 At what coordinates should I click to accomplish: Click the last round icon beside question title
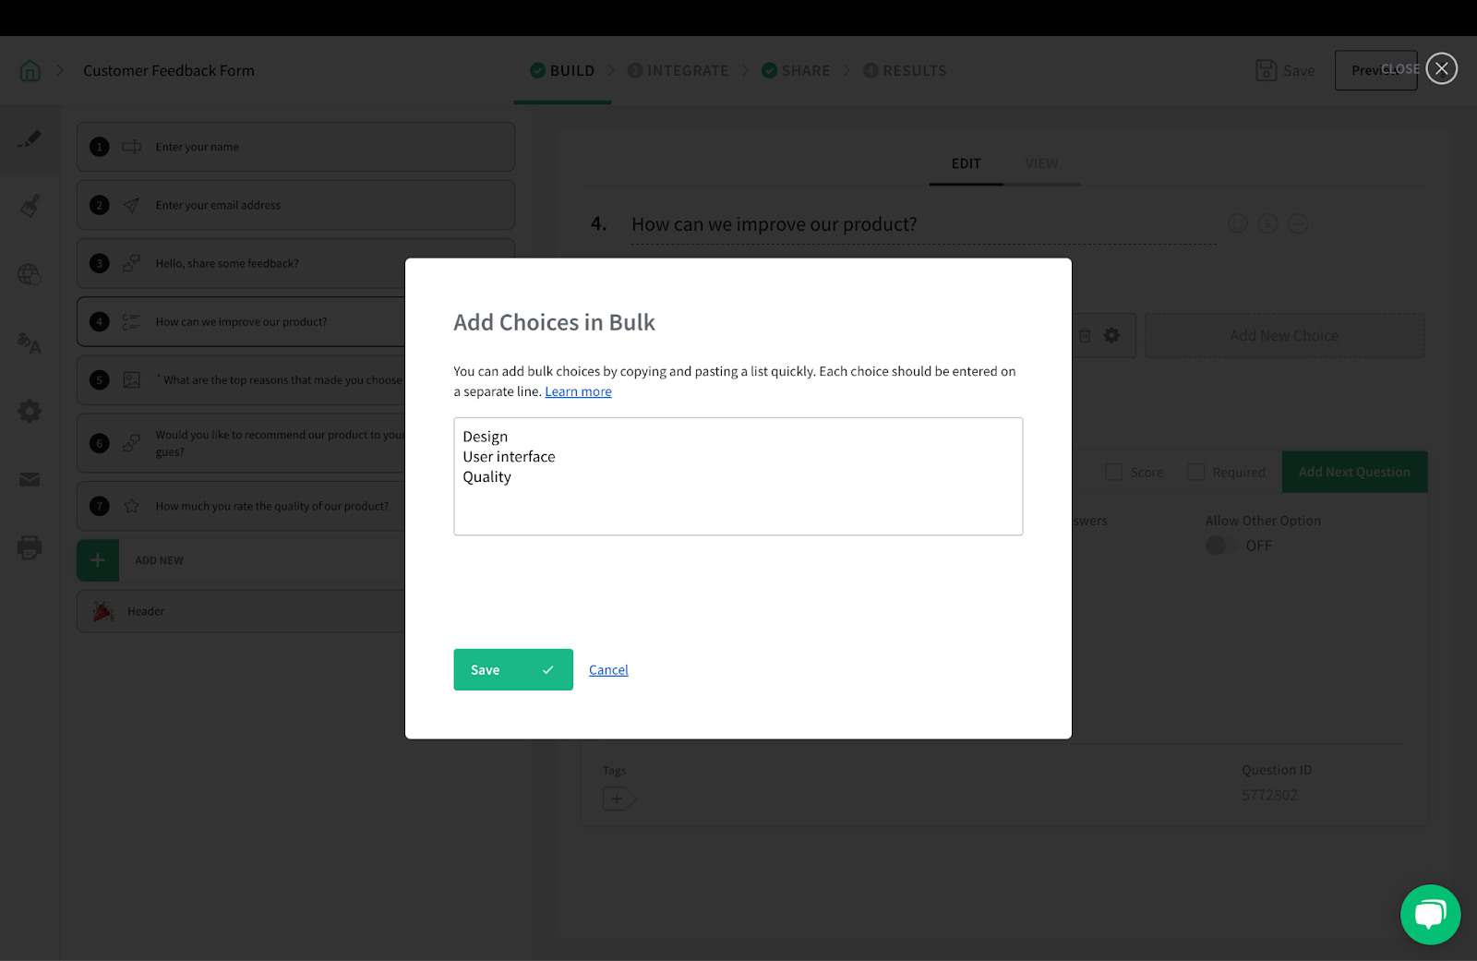tap(1298, 223)
